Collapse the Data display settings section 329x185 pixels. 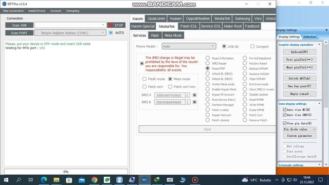tap(319, 104)
